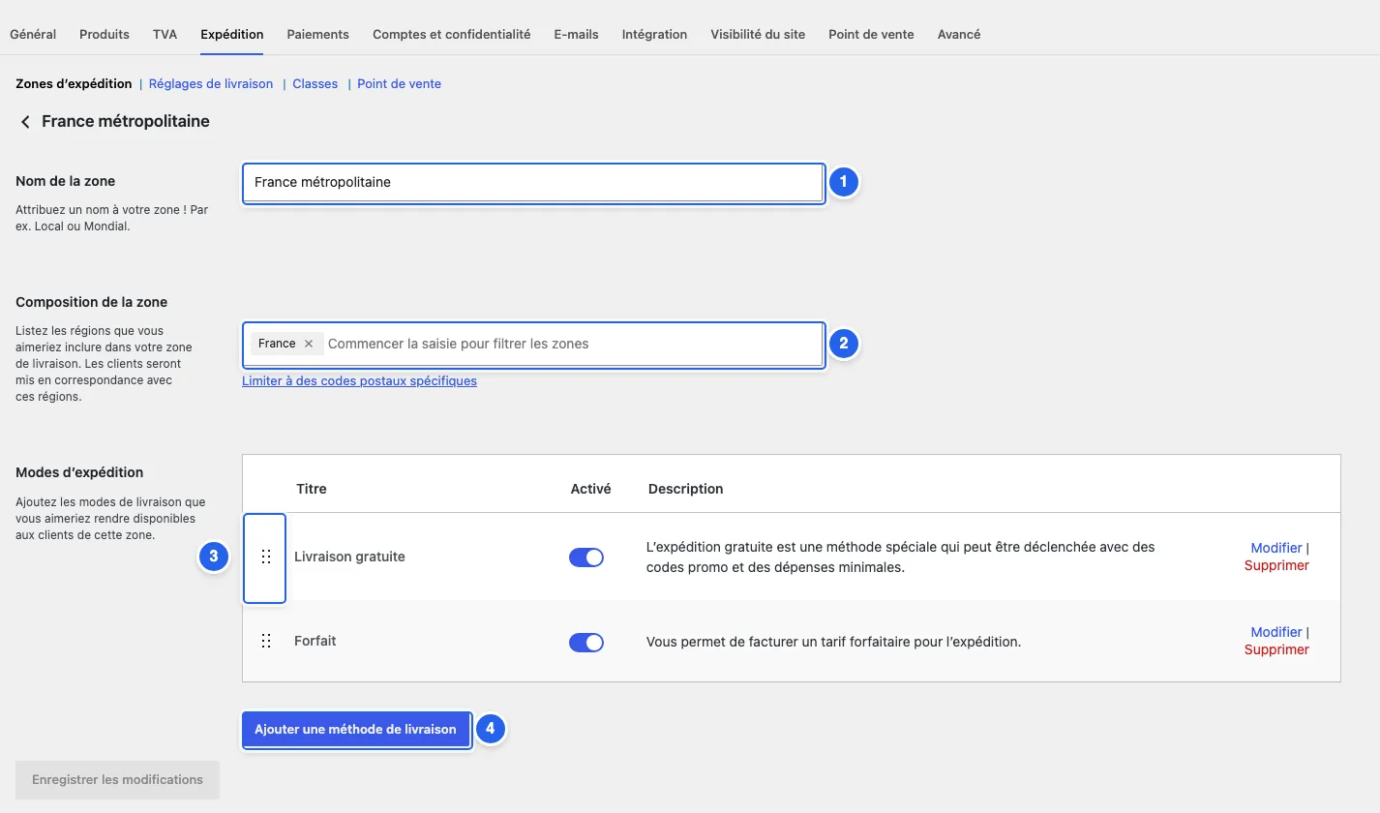This screenshot has width=1380, height=813.
Task: Click the Livraison gratuite method title
Action: 349,557
